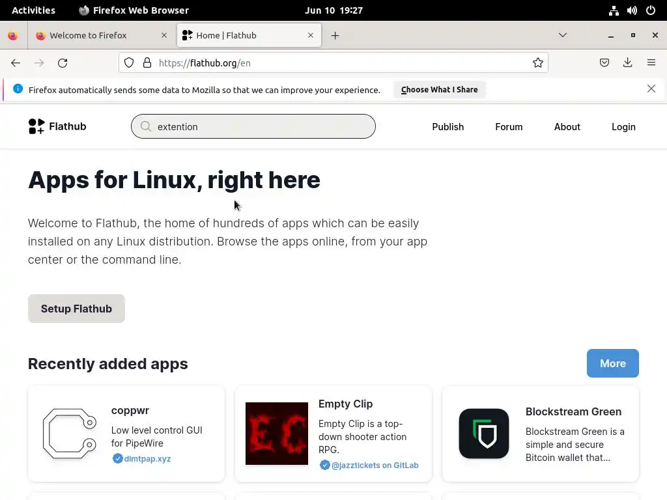Open the About menu item
Screen dimensions: 667x500
[567, 127]
